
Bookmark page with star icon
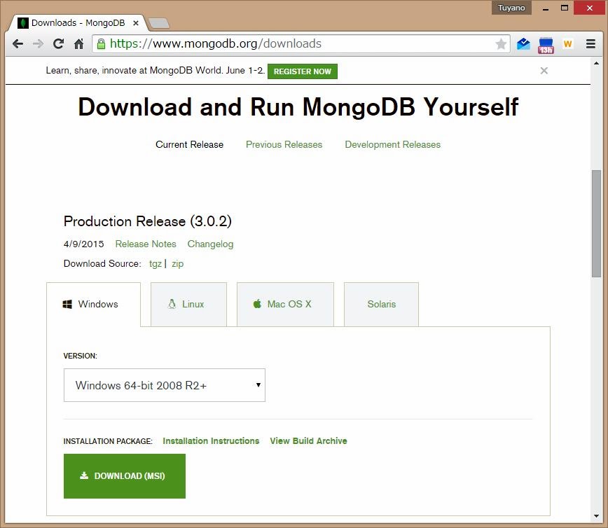(x=501, y=44)
